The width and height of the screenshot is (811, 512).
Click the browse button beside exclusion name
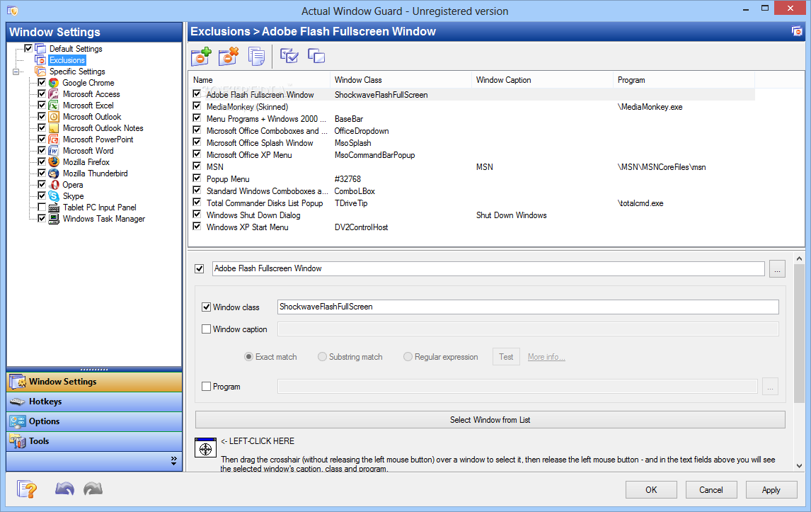[777, 268]
